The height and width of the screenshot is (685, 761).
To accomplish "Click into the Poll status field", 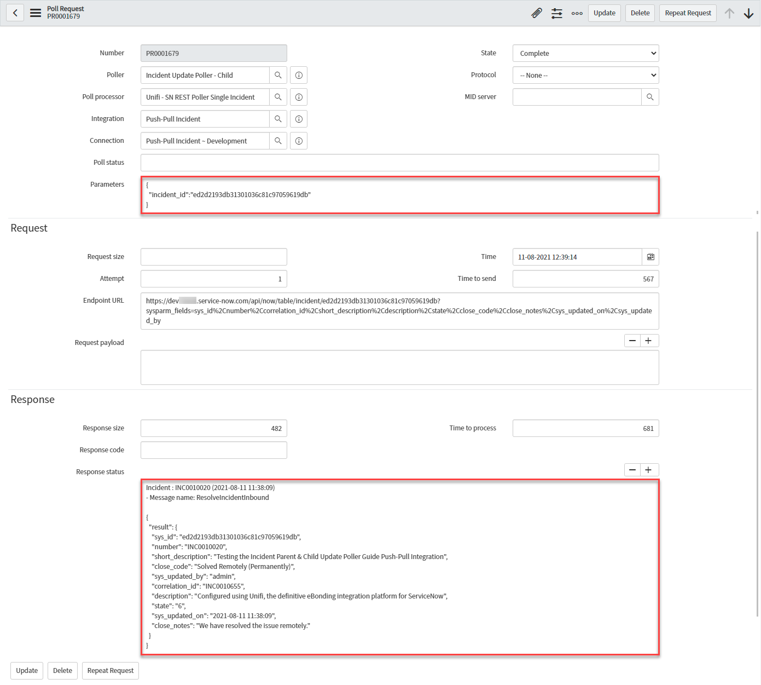I will [x=399, y=163].
